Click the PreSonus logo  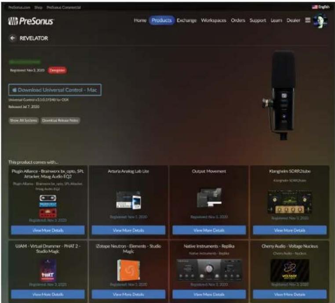tap(31, 21)
